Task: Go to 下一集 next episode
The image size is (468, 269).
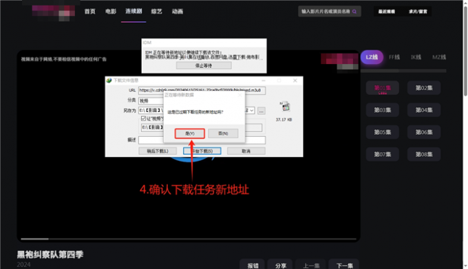Action: pyautogui.click(x=344, y=265)
